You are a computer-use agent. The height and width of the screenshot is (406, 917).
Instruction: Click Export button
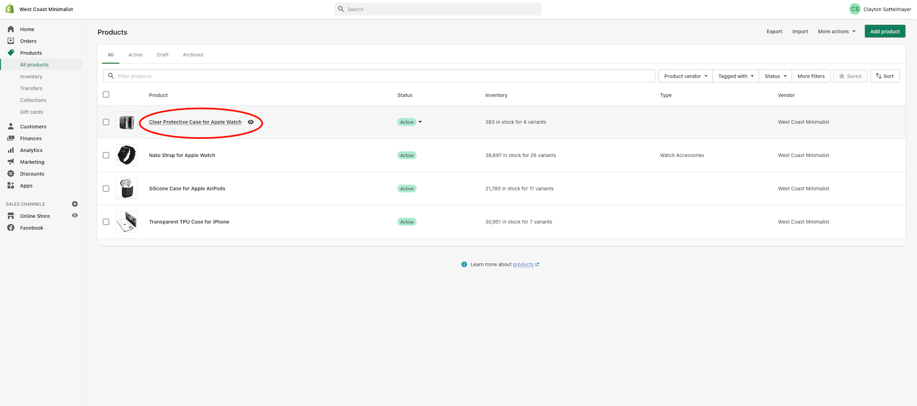click(775, 31)
